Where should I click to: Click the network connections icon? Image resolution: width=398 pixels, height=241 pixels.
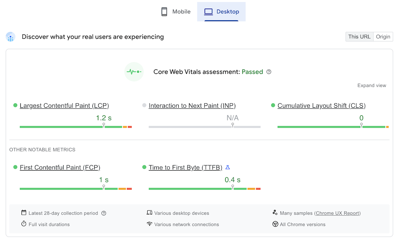pyautogui.click(x=150, y=224)
